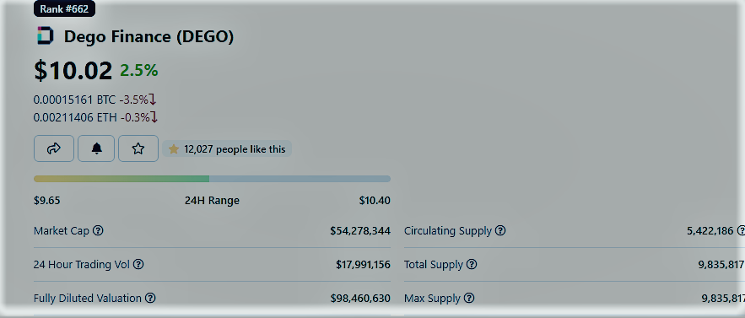Screen dimensions: 745x318
Task: Click the share arrow button
Action: point(54,148)
